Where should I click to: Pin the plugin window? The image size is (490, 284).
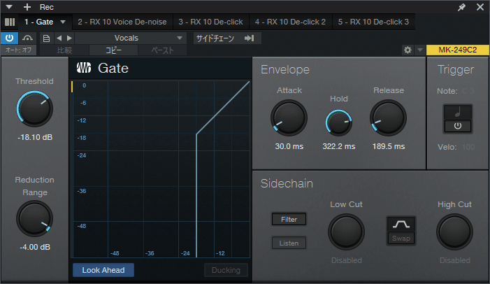coord(461,7)
